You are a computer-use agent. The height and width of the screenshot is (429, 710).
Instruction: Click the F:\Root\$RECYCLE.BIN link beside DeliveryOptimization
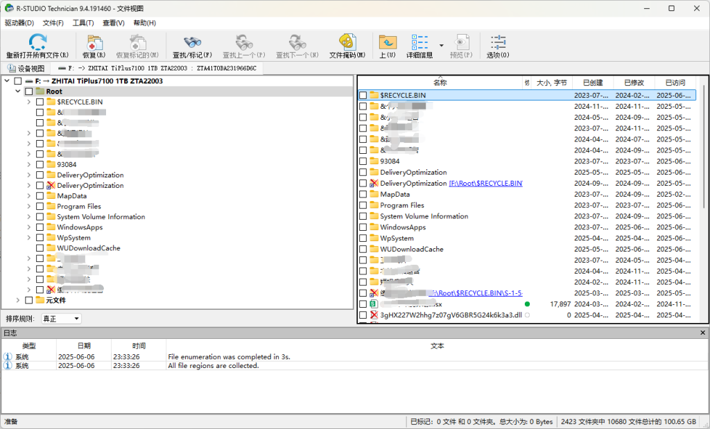click(485, 184)
